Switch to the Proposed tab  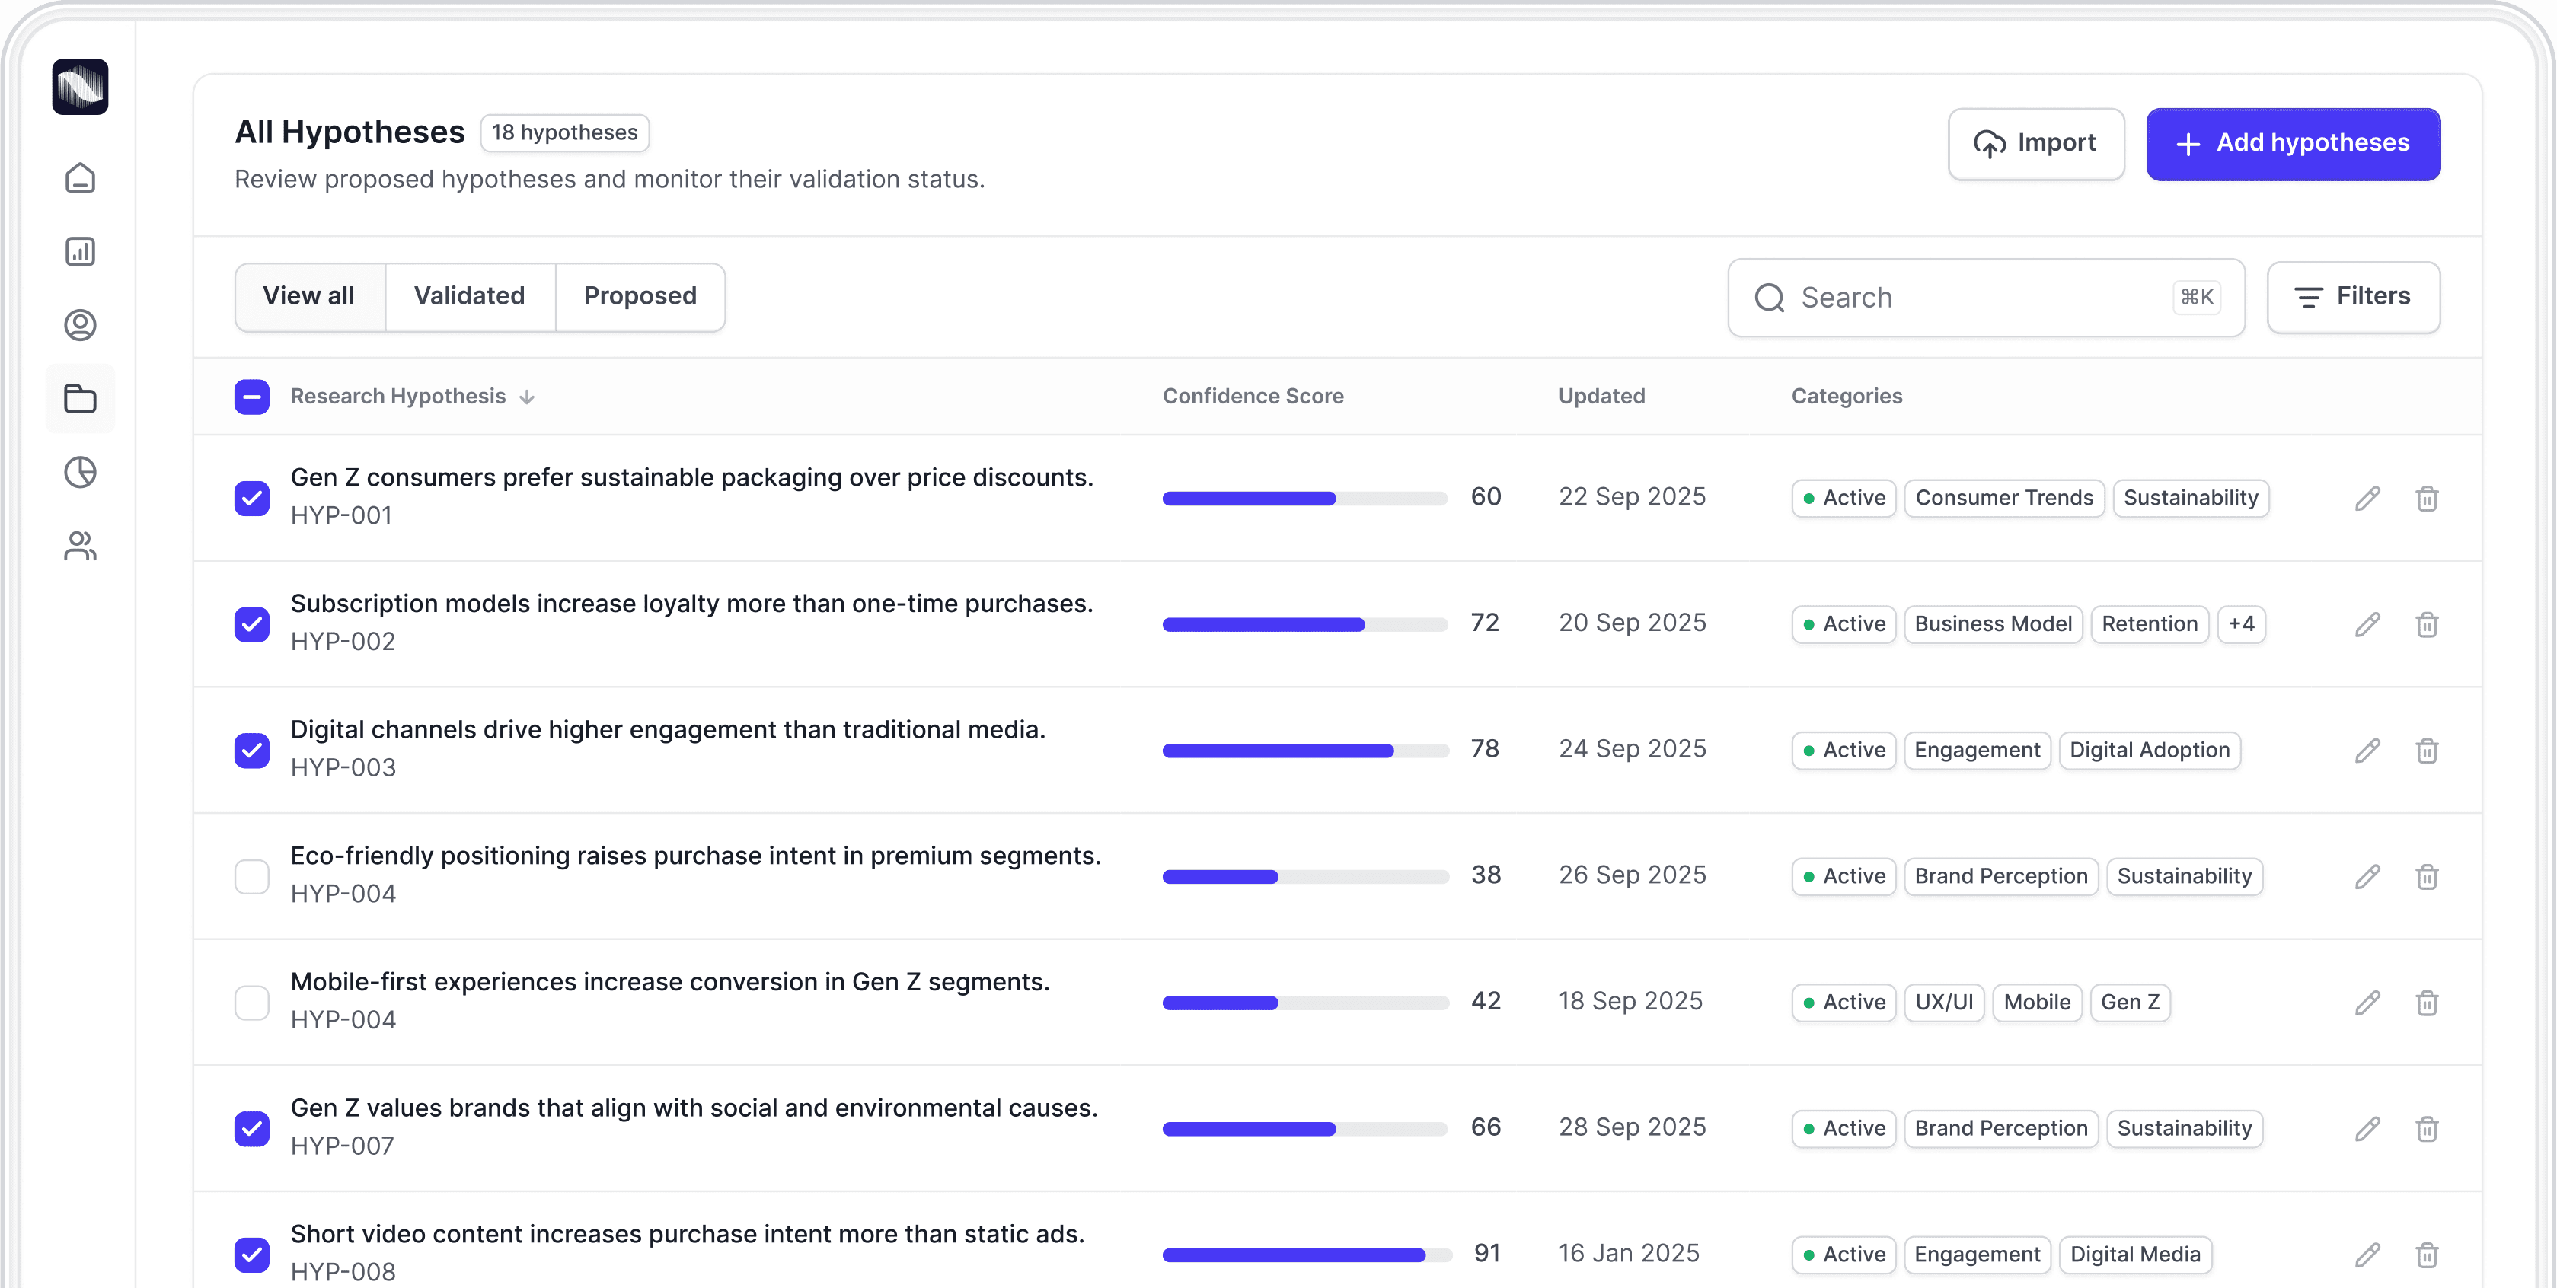point(640,297)
